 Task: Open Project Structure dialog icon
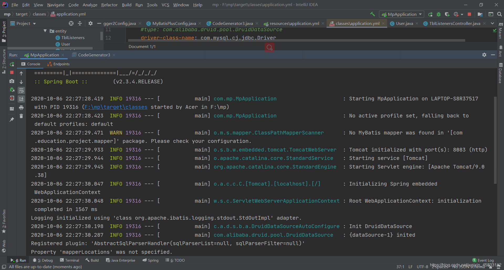click(x=480, y=14)
